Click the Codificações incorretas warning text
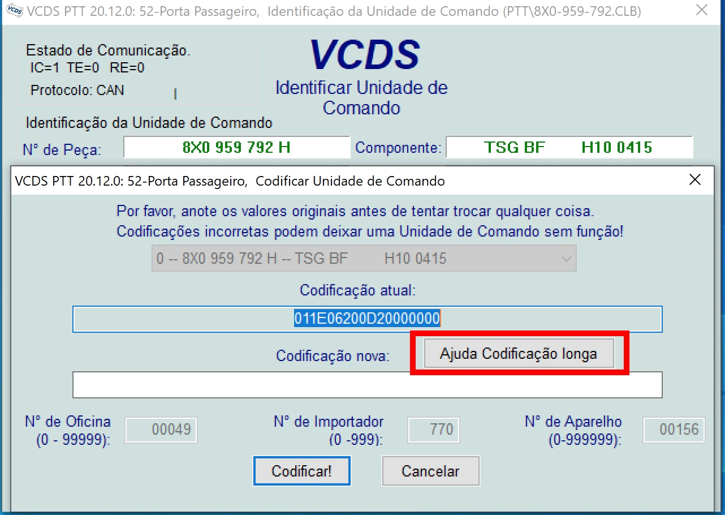This screenshot has width=725, height=515. pyautogui.click(x=370, y=231)
